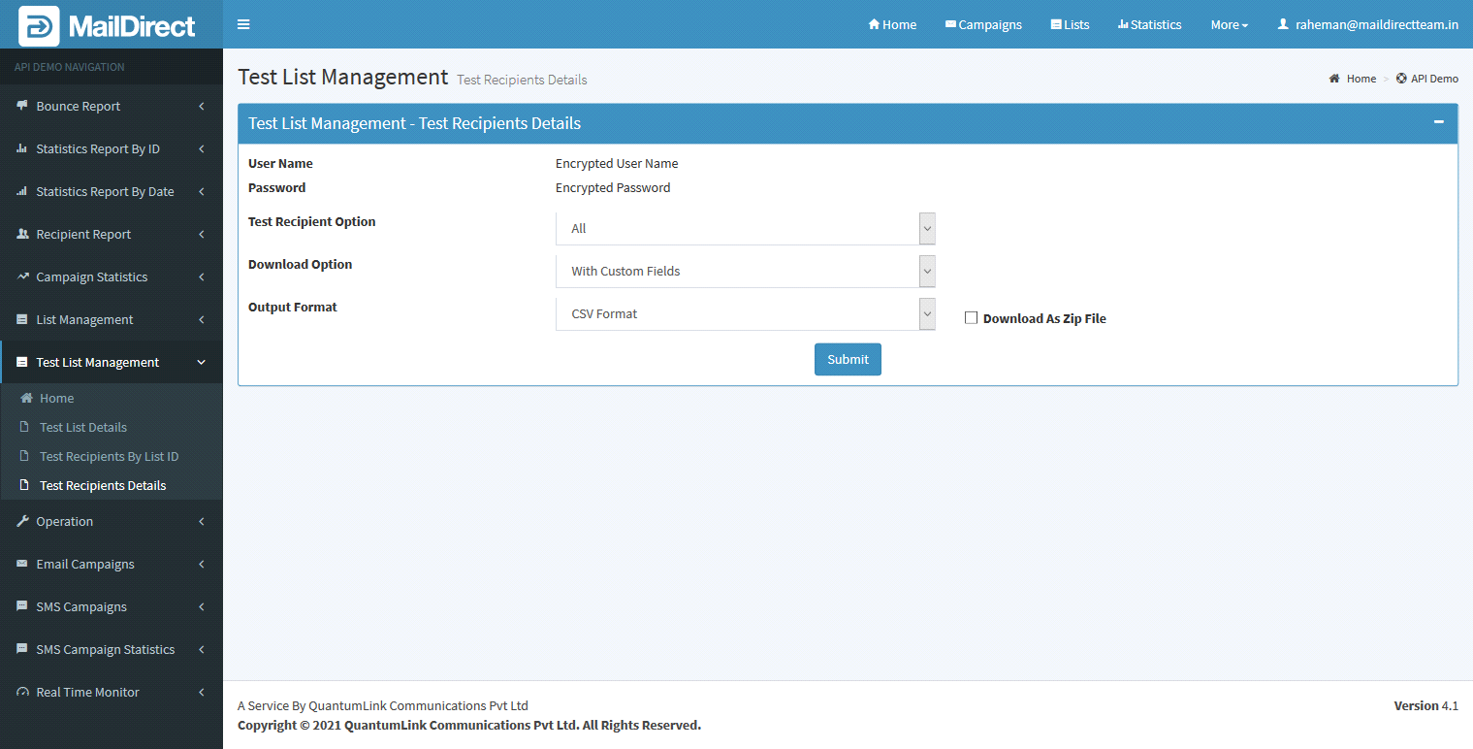Click the Recipient Report users icon
Screen dimensions: 1473x749
click(x=22, y=234)
